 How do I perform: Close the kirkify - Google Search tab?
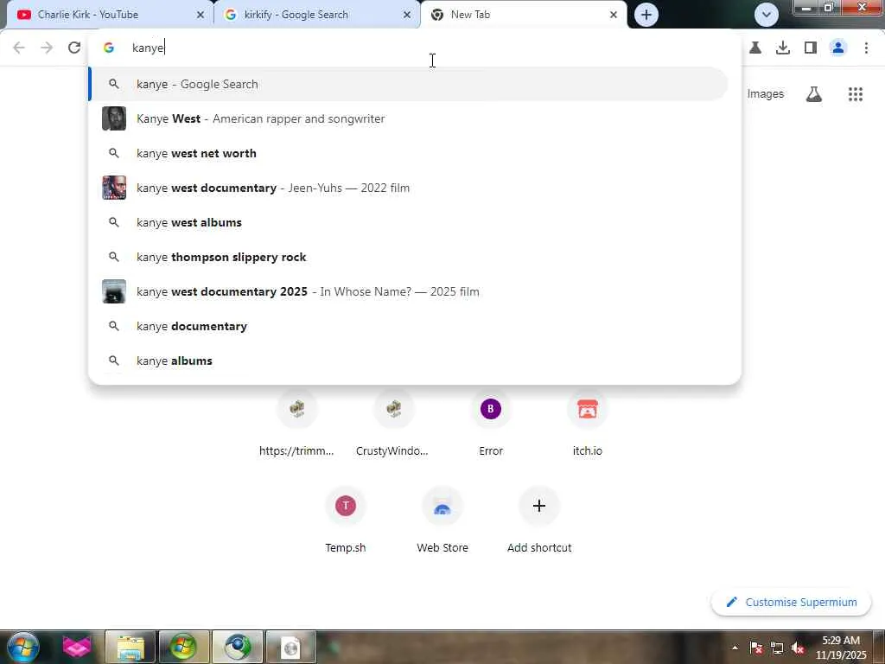click(x=407, y=15)
